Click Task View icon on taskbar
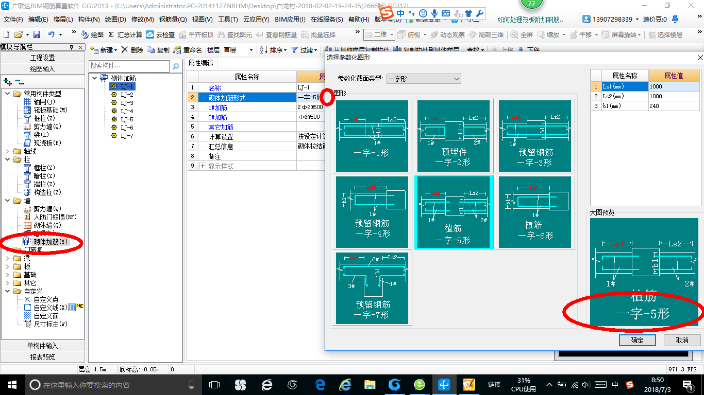 [214, 384]
